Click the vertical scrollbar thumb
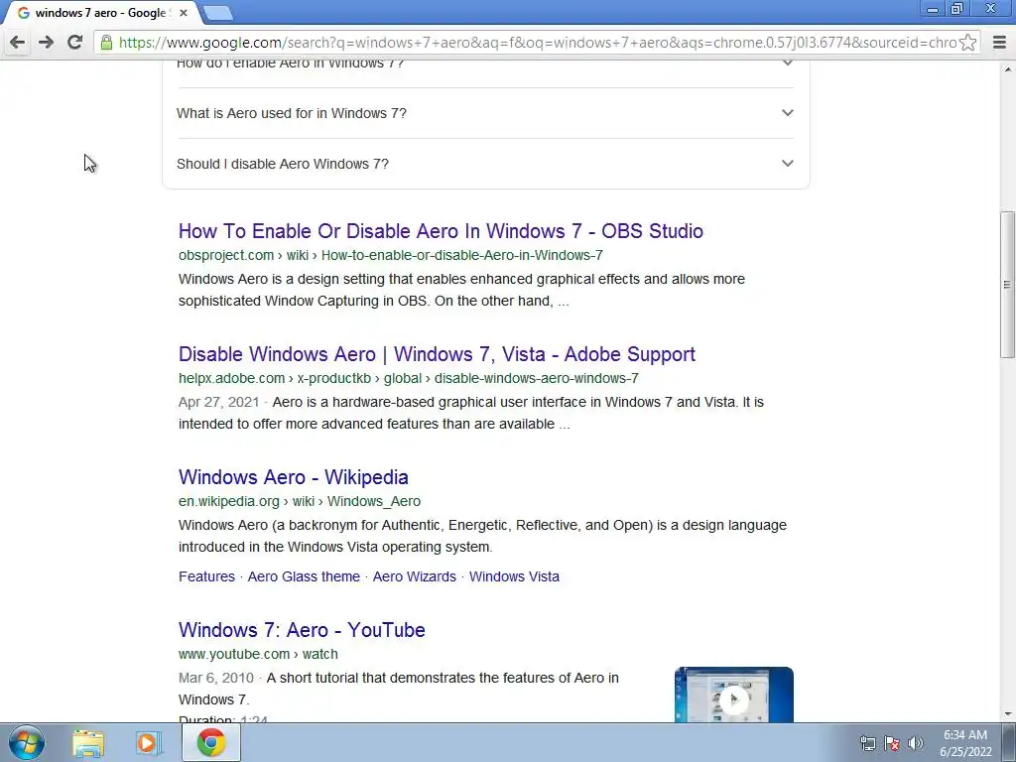 pos(1007,285)
